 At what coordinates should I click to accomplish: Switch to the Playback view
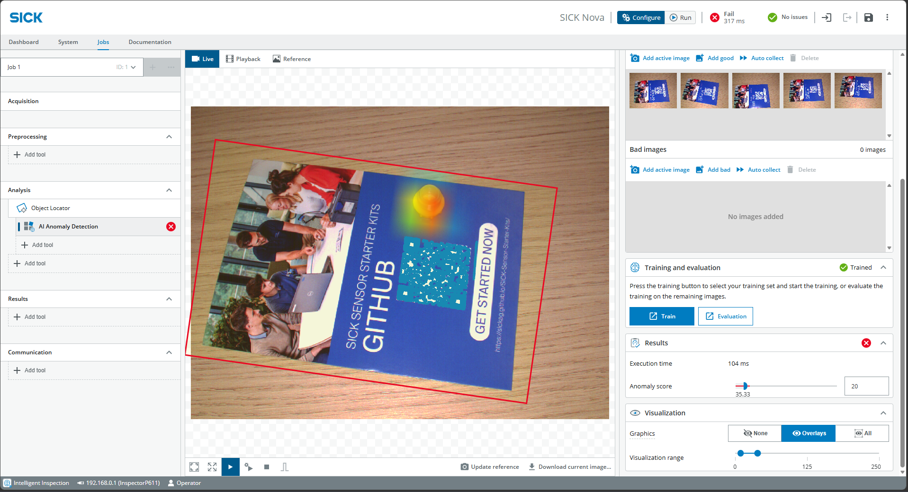click(x=243, y=59)
